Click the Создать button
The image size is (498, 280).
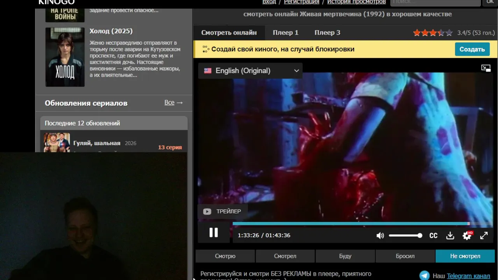[472, 49]
